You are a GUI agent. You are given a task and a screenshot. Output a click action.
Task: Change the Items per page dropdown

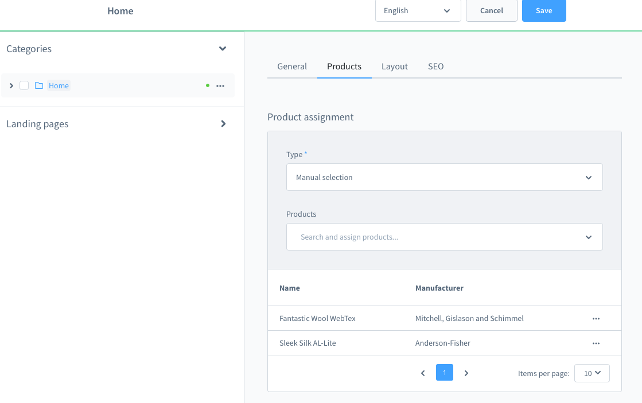[592, 373]
